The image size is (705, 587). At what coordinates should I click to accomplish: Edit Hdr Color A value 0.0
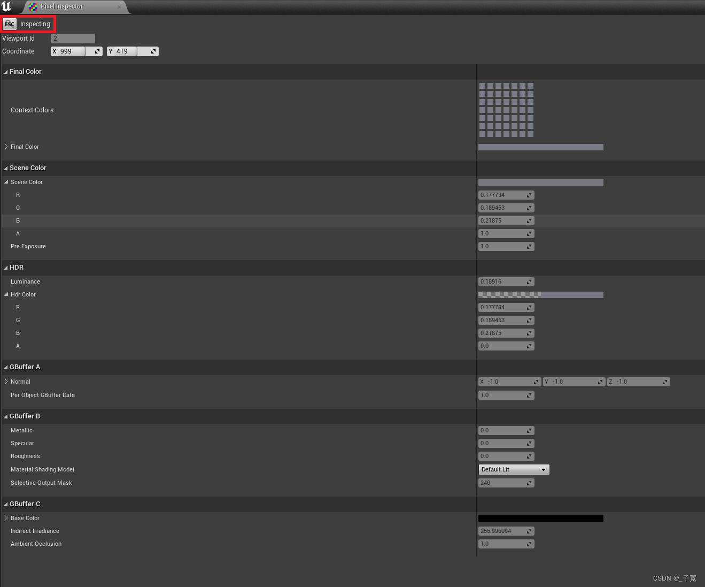(506, 346)
